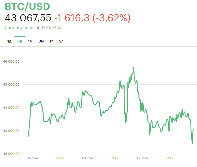Click the 43 000.00 price level label
Screen dimensions: 197x167
click(x=11, y=131)
